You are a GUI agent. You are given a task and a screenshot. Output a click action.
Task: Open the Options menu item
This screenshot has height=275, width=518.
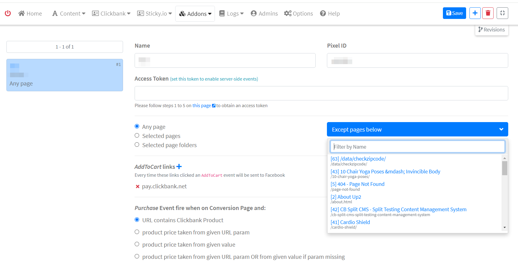tap(299, 13)
